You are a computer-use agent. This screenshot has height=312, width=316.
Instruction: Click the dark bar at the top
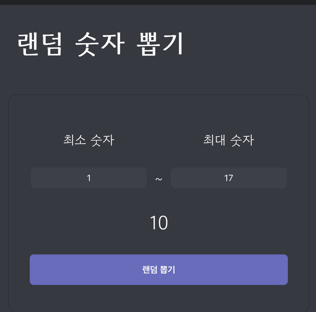158,2
